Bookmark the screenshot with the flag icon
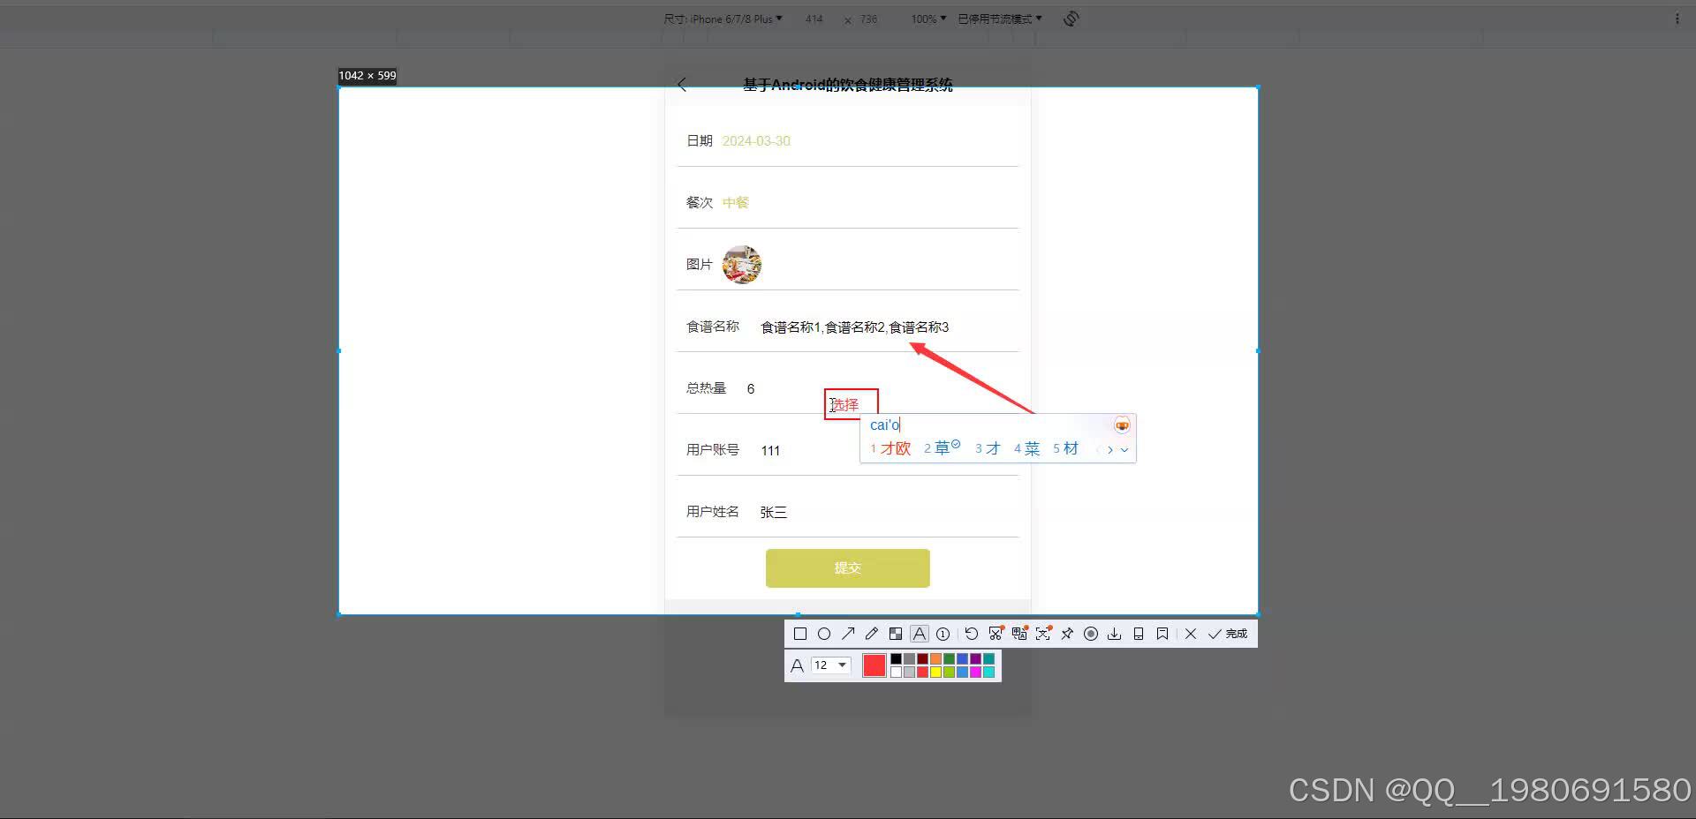This screenshot has width=1696, height=819. coord(1162,634)
